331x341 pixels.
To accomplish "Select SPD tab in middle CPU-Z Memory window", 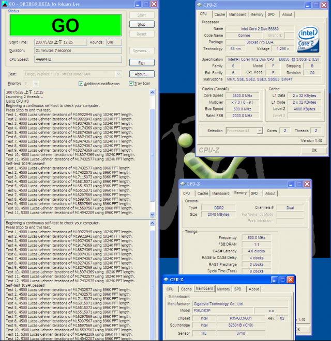I will [x=254, y=193].
